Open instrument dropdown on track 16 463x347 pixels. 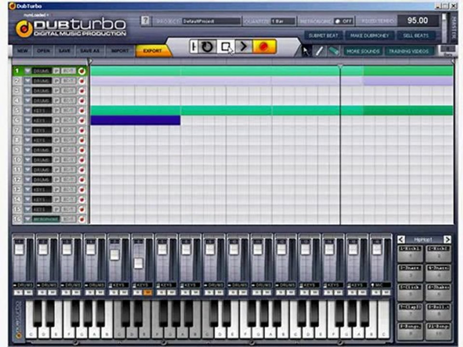27,219
